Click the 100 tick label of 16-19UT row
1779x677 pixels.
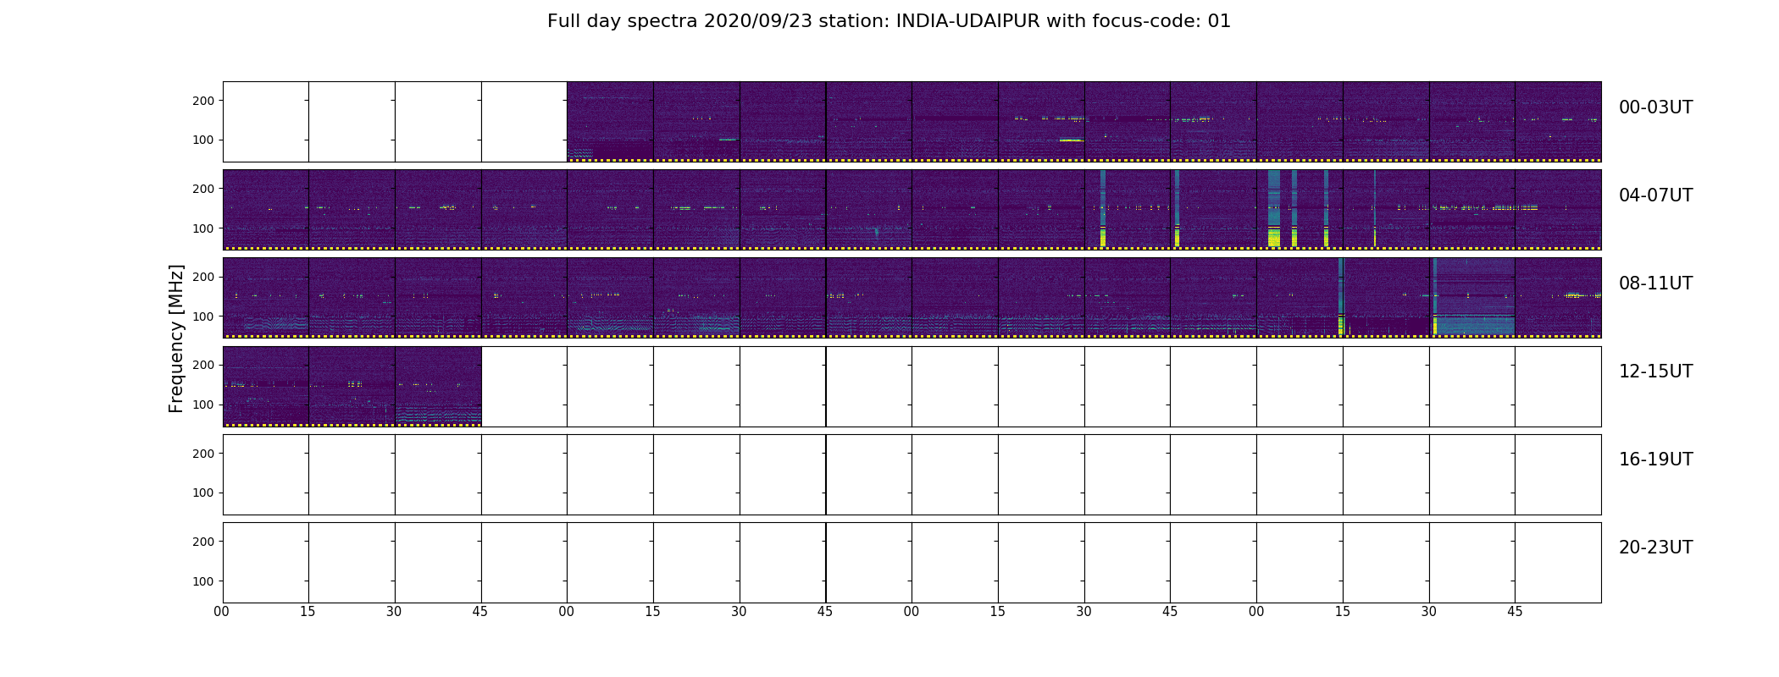click(203, 493)
